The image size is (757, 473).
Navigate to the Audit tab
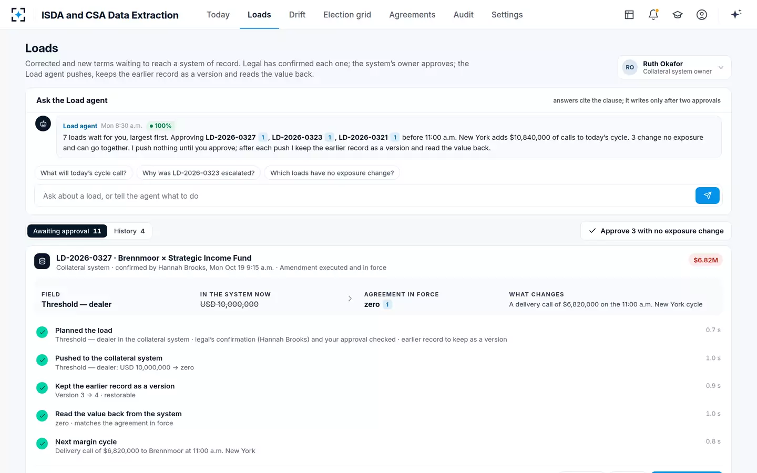pyautogui.click(x=464, y=15)
